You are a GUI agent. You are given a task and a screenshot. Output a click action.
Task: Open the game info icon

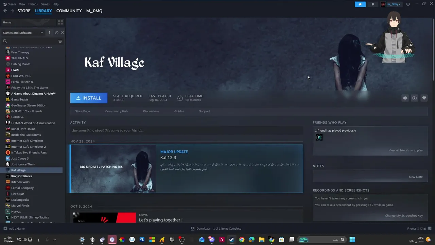(415, 98)
